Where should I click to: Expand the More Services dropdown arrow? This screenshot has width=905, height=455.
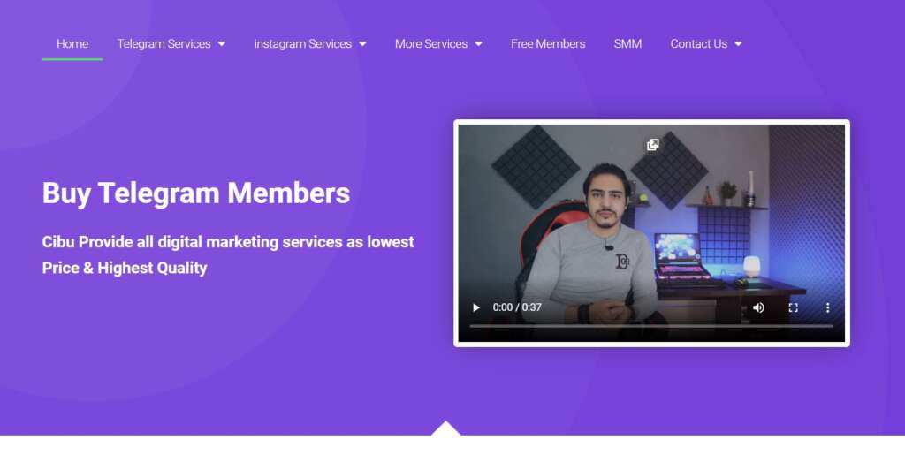[478, 44]
